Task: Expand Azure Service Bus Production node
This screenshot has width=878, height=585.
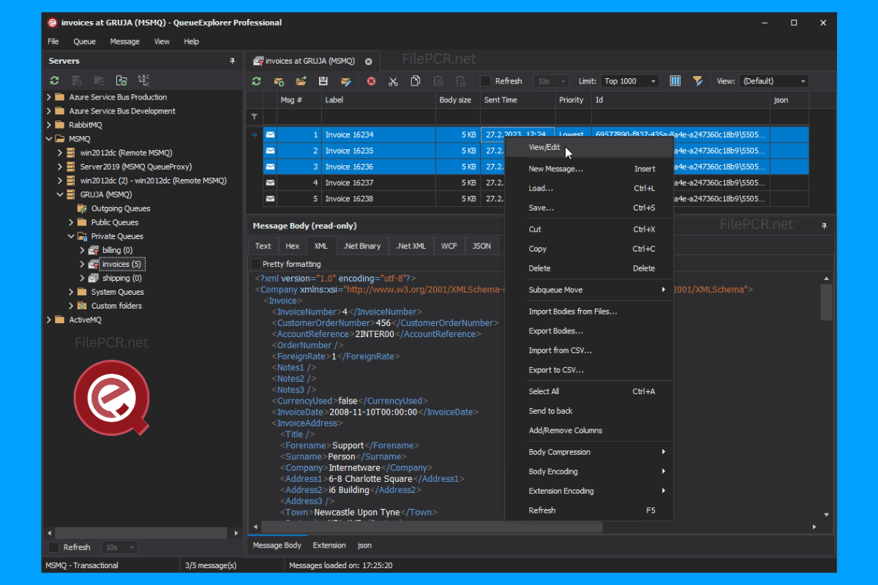Action: click(x=49, y=97)
